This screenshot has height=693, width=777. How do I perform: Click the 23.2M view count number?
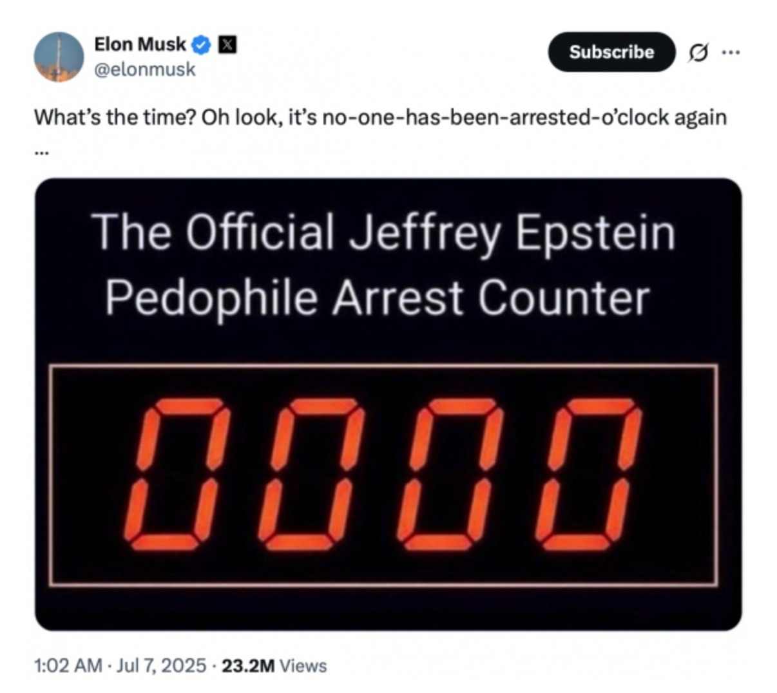(x=248, y=666)
